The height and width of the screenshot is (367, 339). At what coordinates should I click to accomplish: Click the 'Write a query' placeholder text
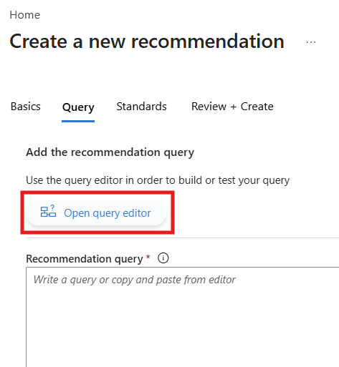coord(135,280)
